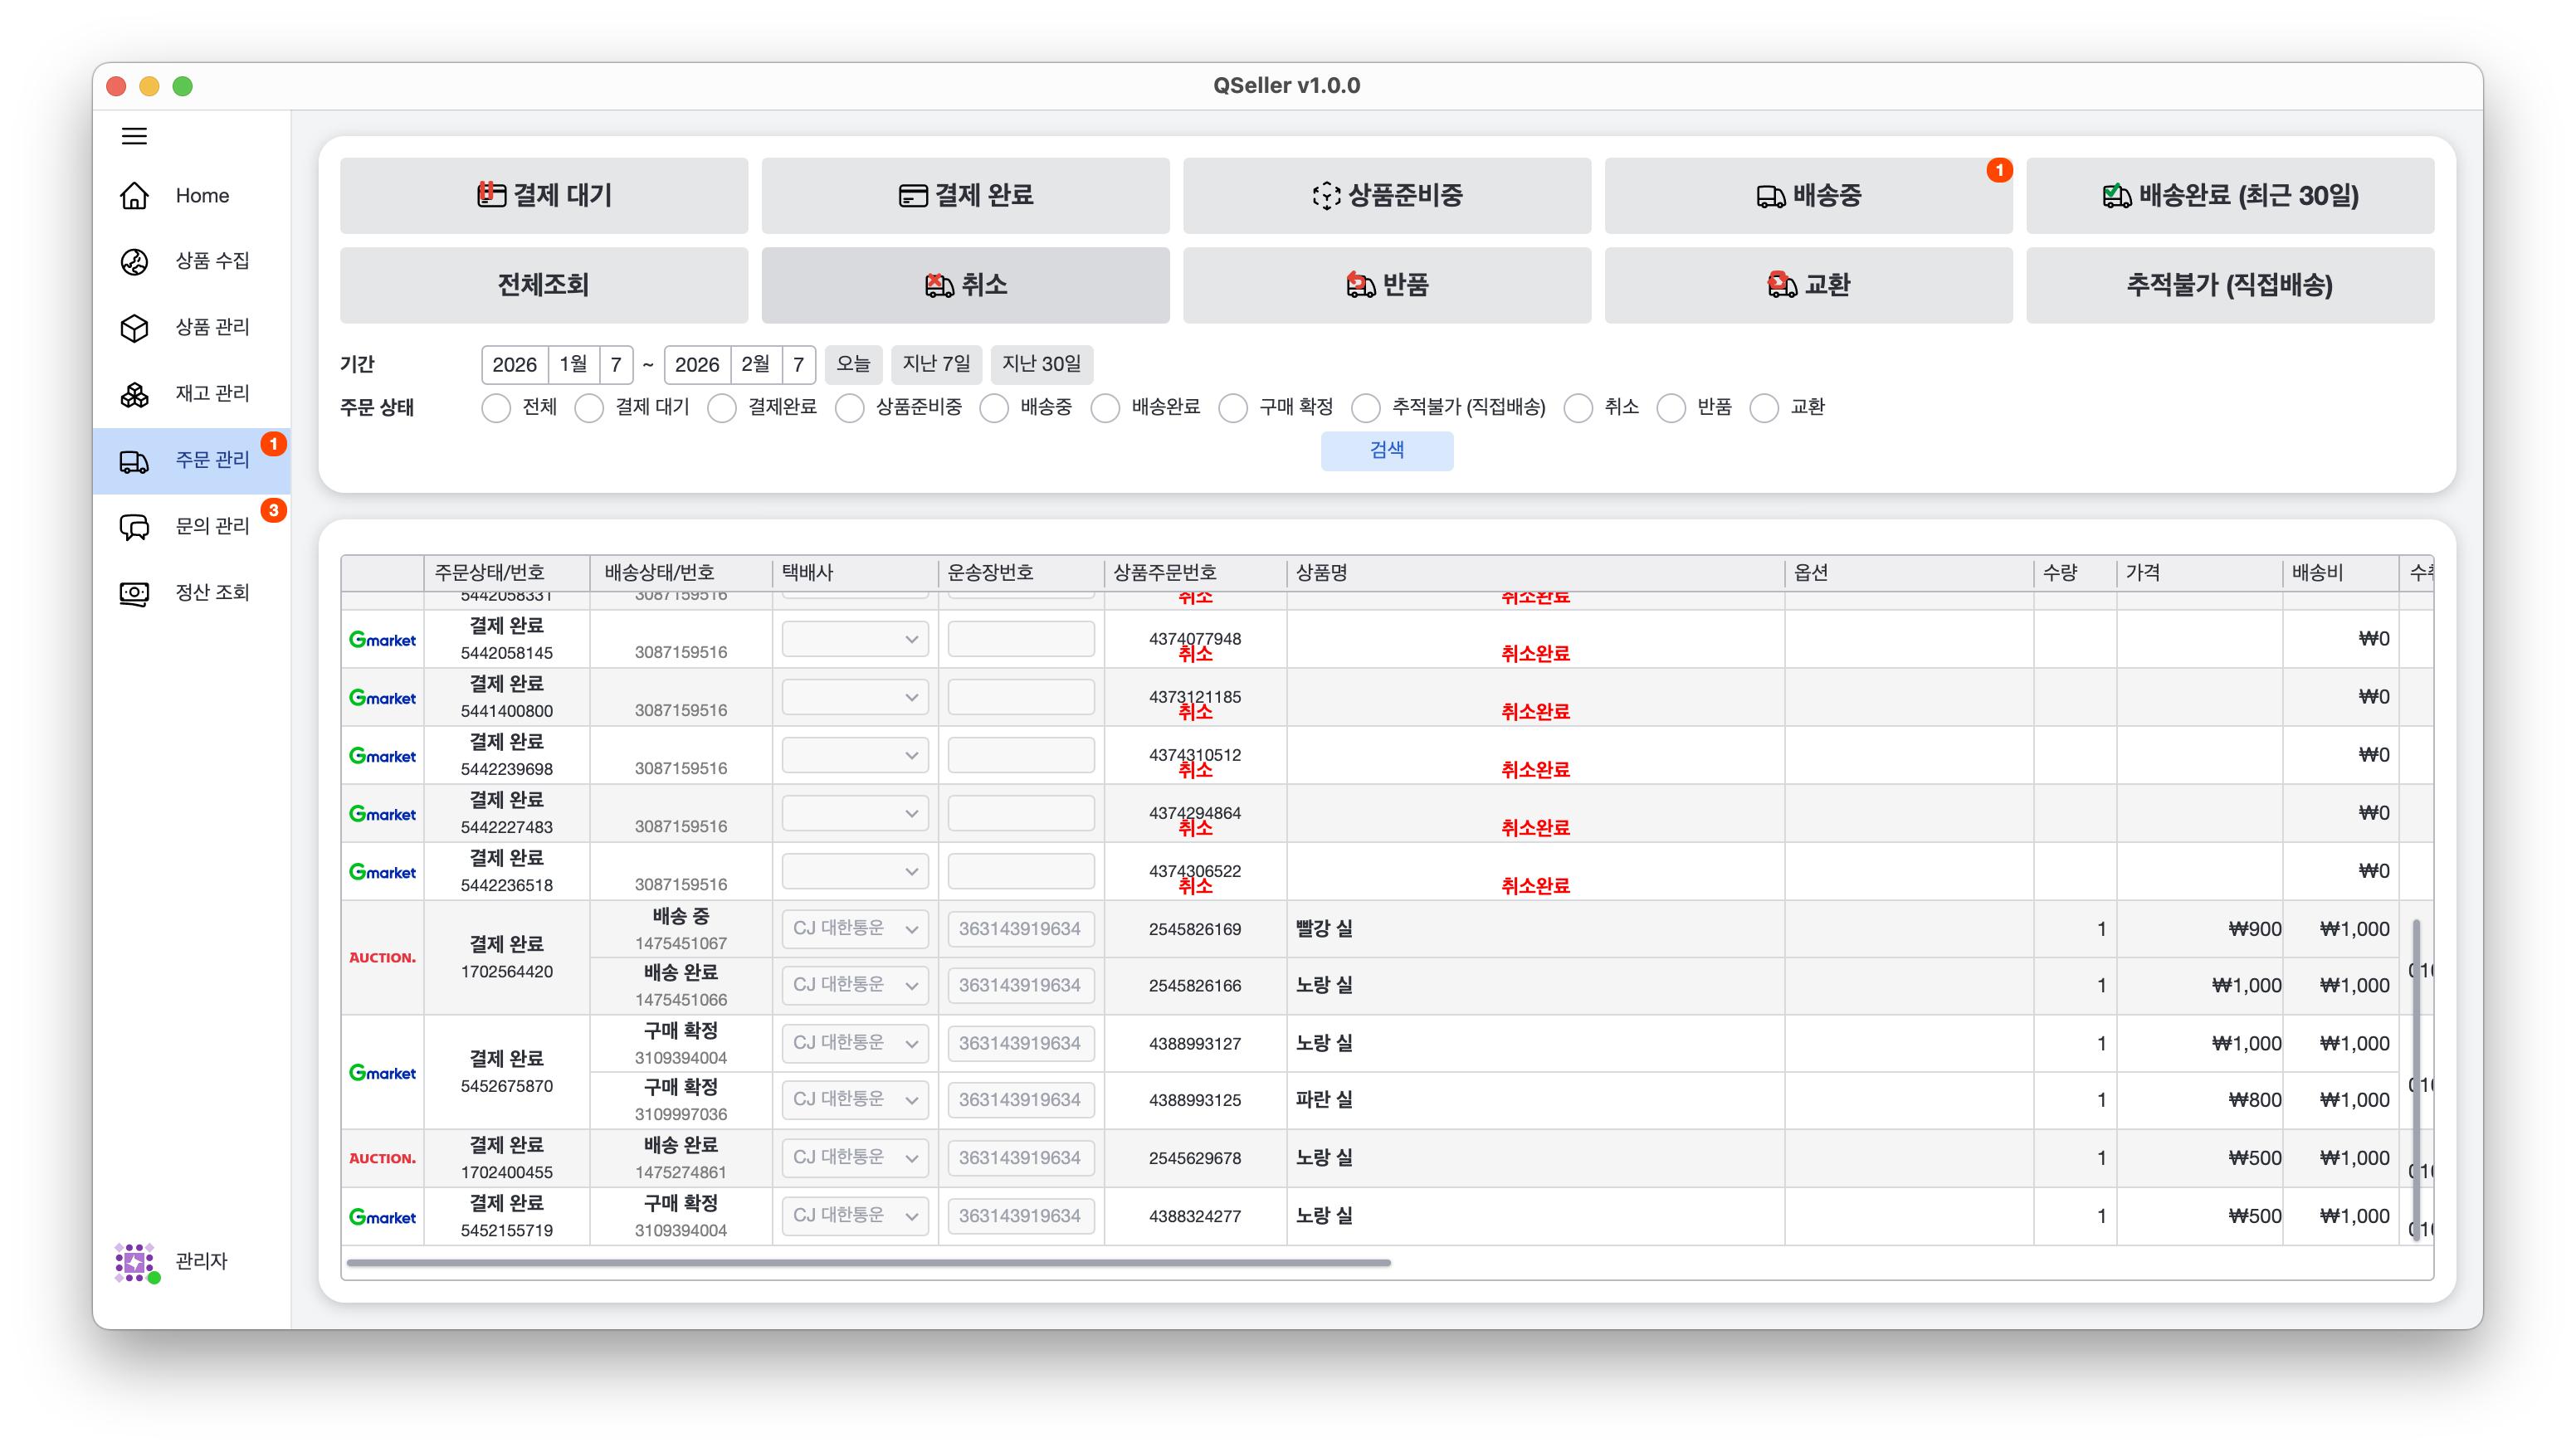Click the Gmarket logo for order 5442239698
This screenshot has height=1452, width=2576.
382,755
